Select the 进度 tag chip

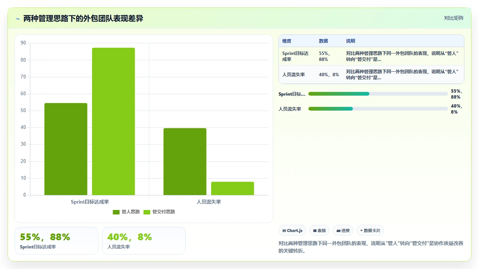[343, 231]
